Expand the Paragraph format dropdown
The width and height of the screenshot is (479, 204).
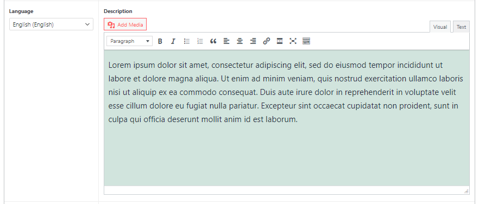[x=129, y=41]
